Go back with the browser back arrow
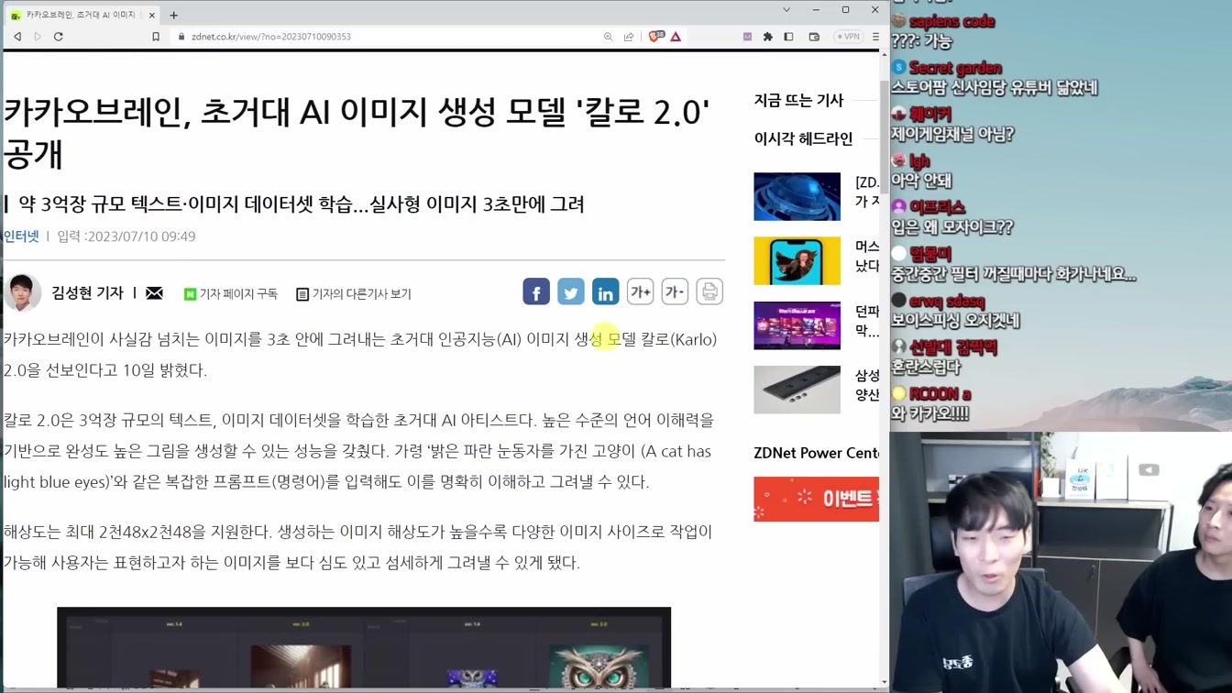The image size is (1232, 693). tap(17, 37)
